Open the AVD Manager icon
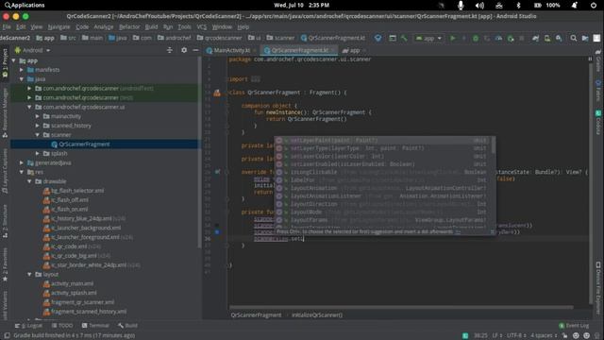This screenshot has height=340, width=604. pyautogui.click(x=547, y=38)
